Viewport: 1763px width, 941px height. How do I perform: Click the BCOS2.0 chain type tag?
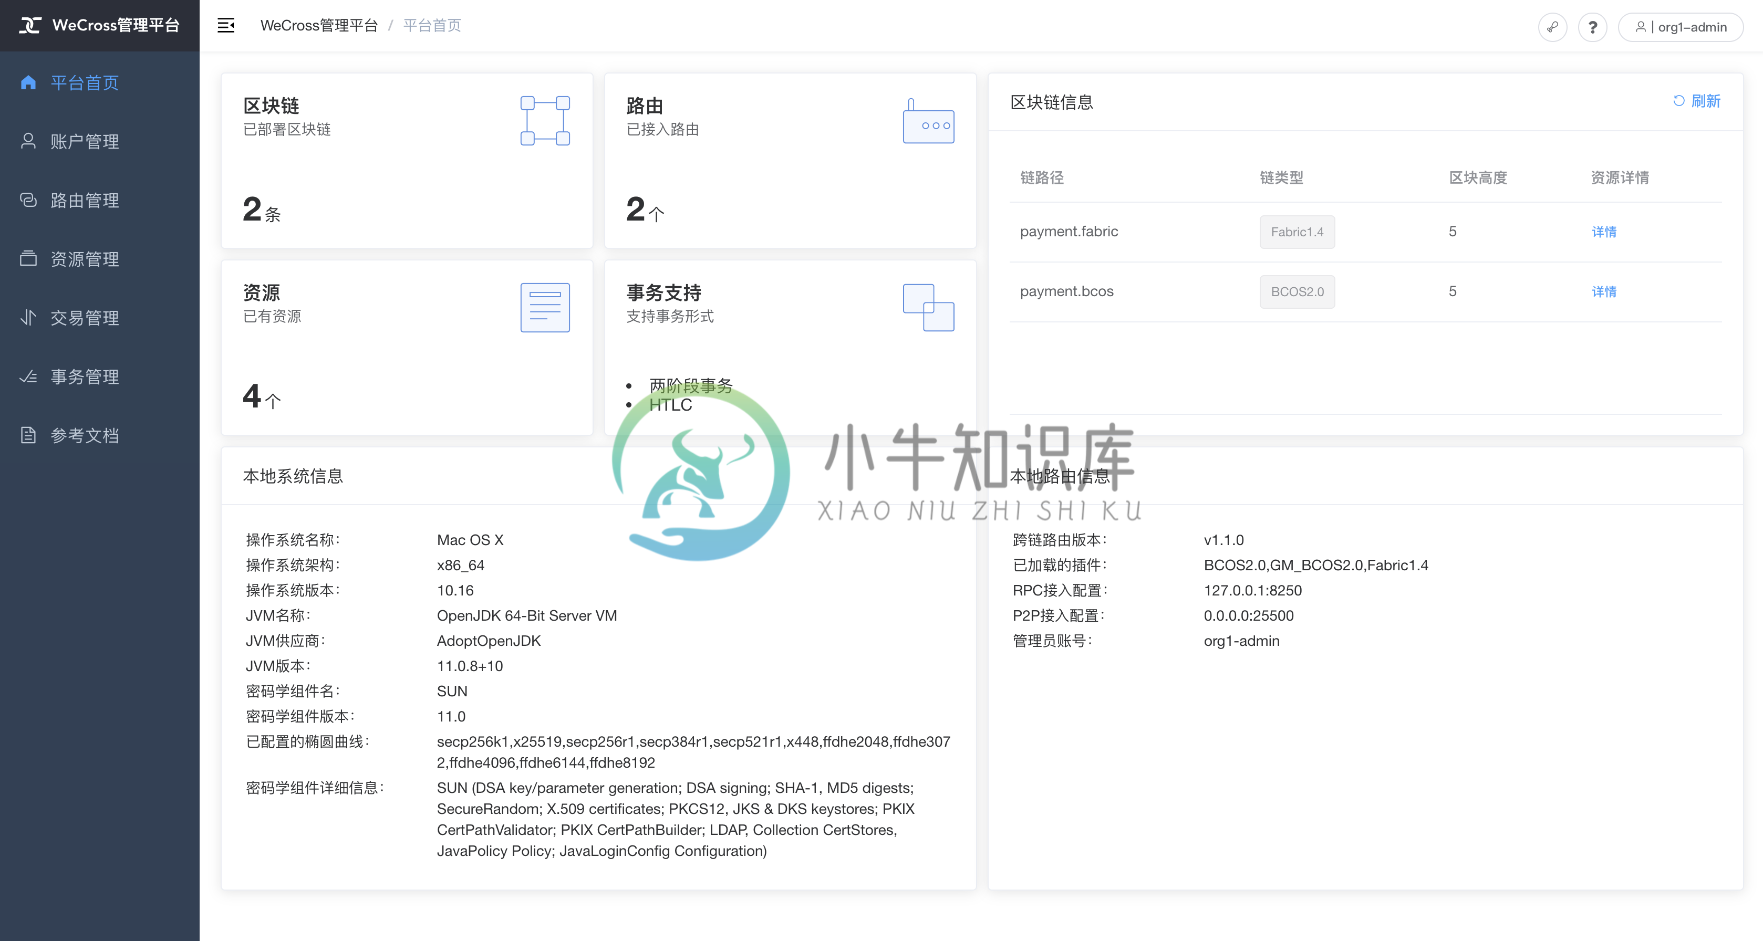click(x=1297, y=291)
